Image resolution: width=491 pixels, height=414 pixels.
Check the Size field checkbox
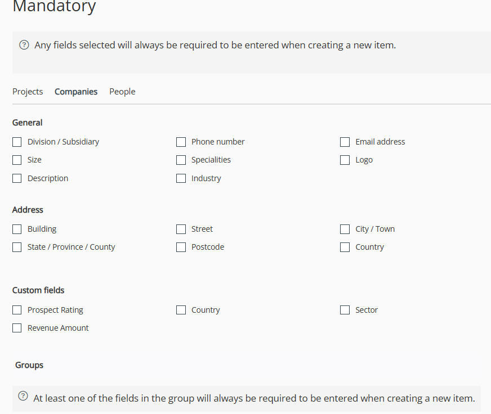coord(17,160)
